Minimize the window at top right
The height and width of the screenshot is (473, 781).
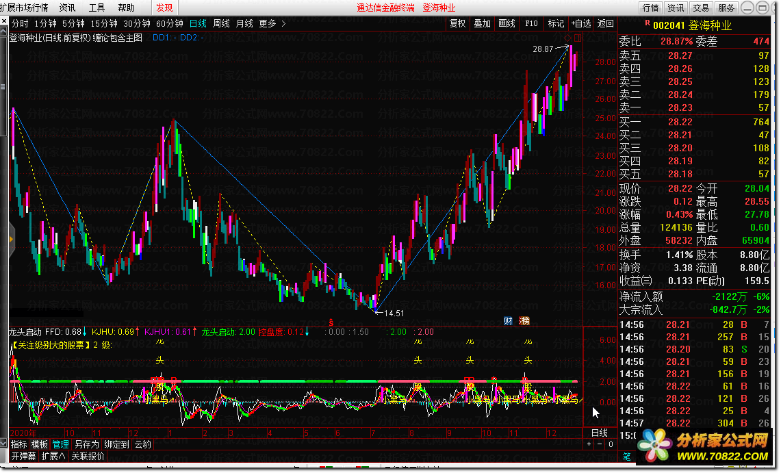pos(747,8)
